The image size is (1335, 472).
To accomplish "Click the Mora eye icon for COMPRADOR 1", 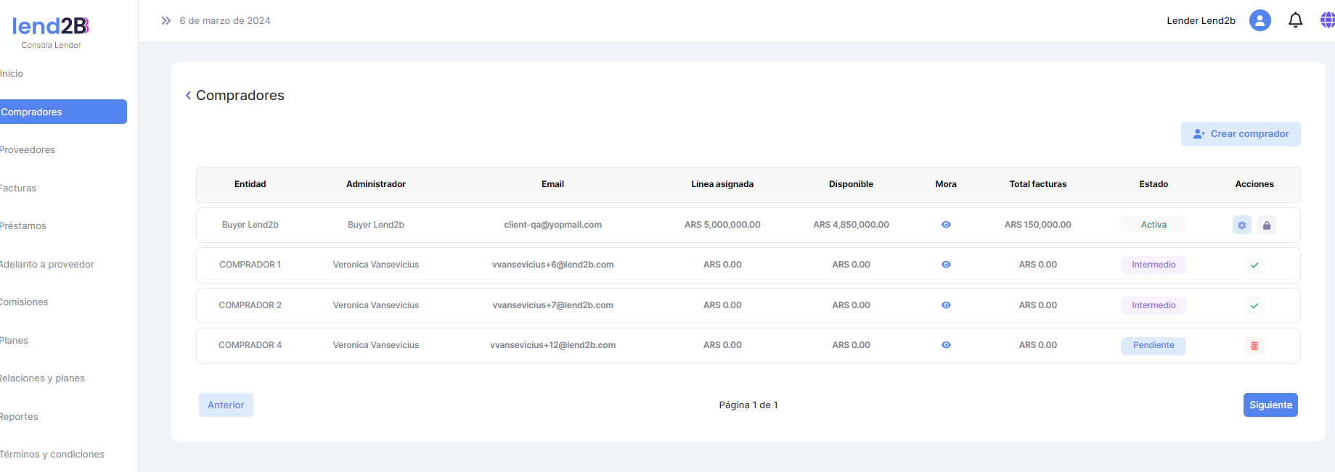I will (946, 265).
